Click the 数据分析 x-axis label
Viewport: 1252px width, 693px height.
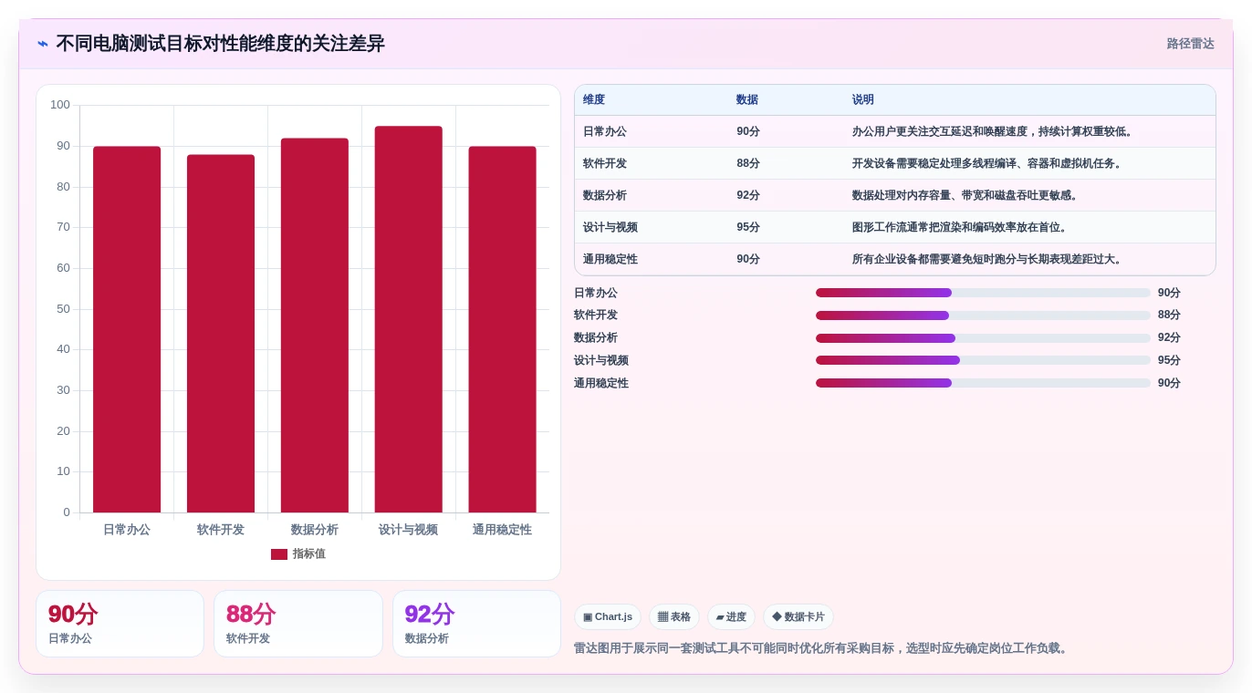315,530
